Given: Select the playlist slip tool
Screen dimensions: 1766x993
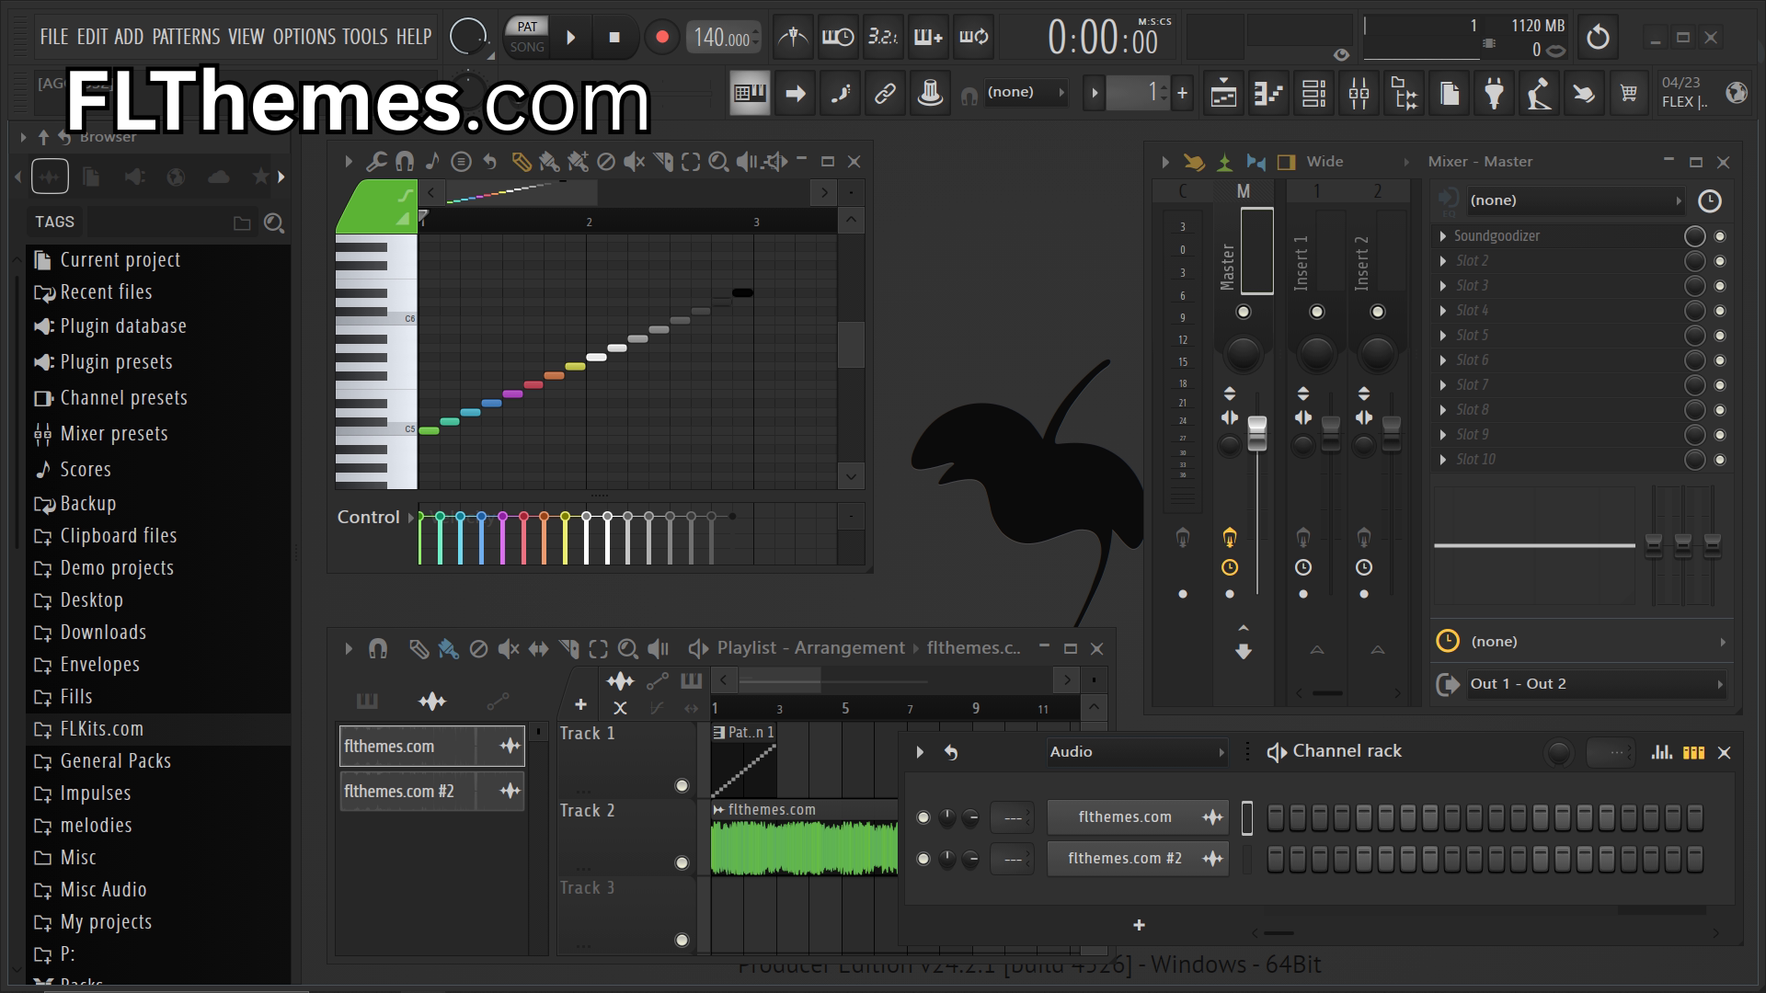Looking at the screenshot, I should (x=538, y=649).
